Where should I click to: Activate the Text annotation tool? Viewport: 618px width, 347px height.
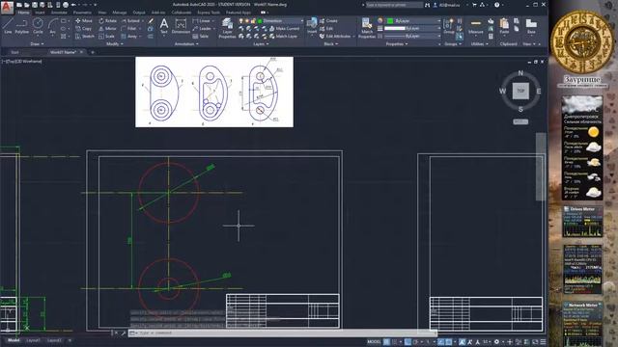point(164,26)
